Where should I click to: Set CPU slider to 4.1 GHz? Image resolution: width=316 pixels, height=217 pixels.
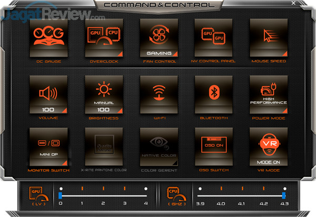241,196
